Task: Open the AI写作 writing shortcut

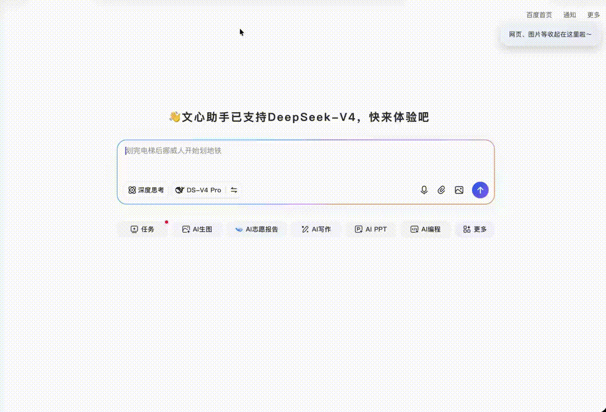Action: pos(316,229)
